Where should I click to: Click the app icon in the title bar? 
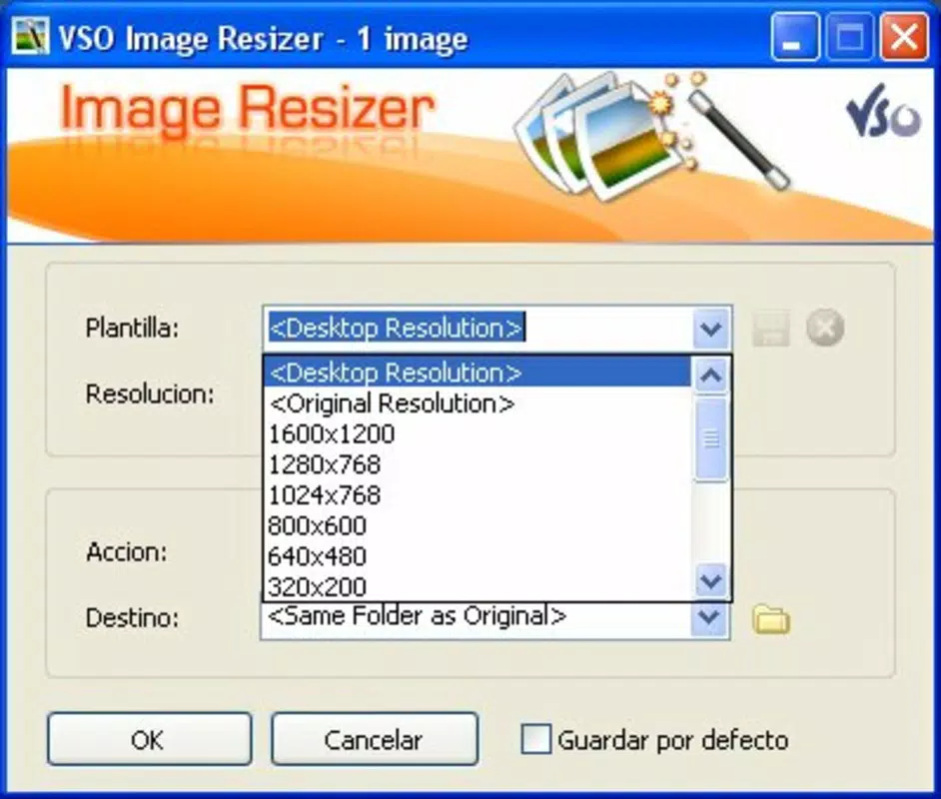coord(29,37)
